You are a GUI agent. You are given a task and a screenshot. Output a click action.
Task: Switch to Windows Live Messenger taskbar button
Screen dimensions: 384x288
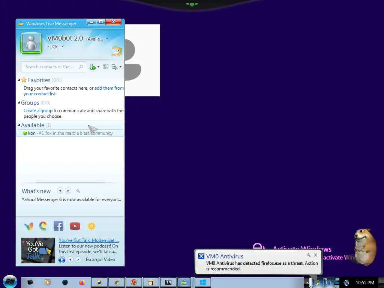(x=184, y=282)
